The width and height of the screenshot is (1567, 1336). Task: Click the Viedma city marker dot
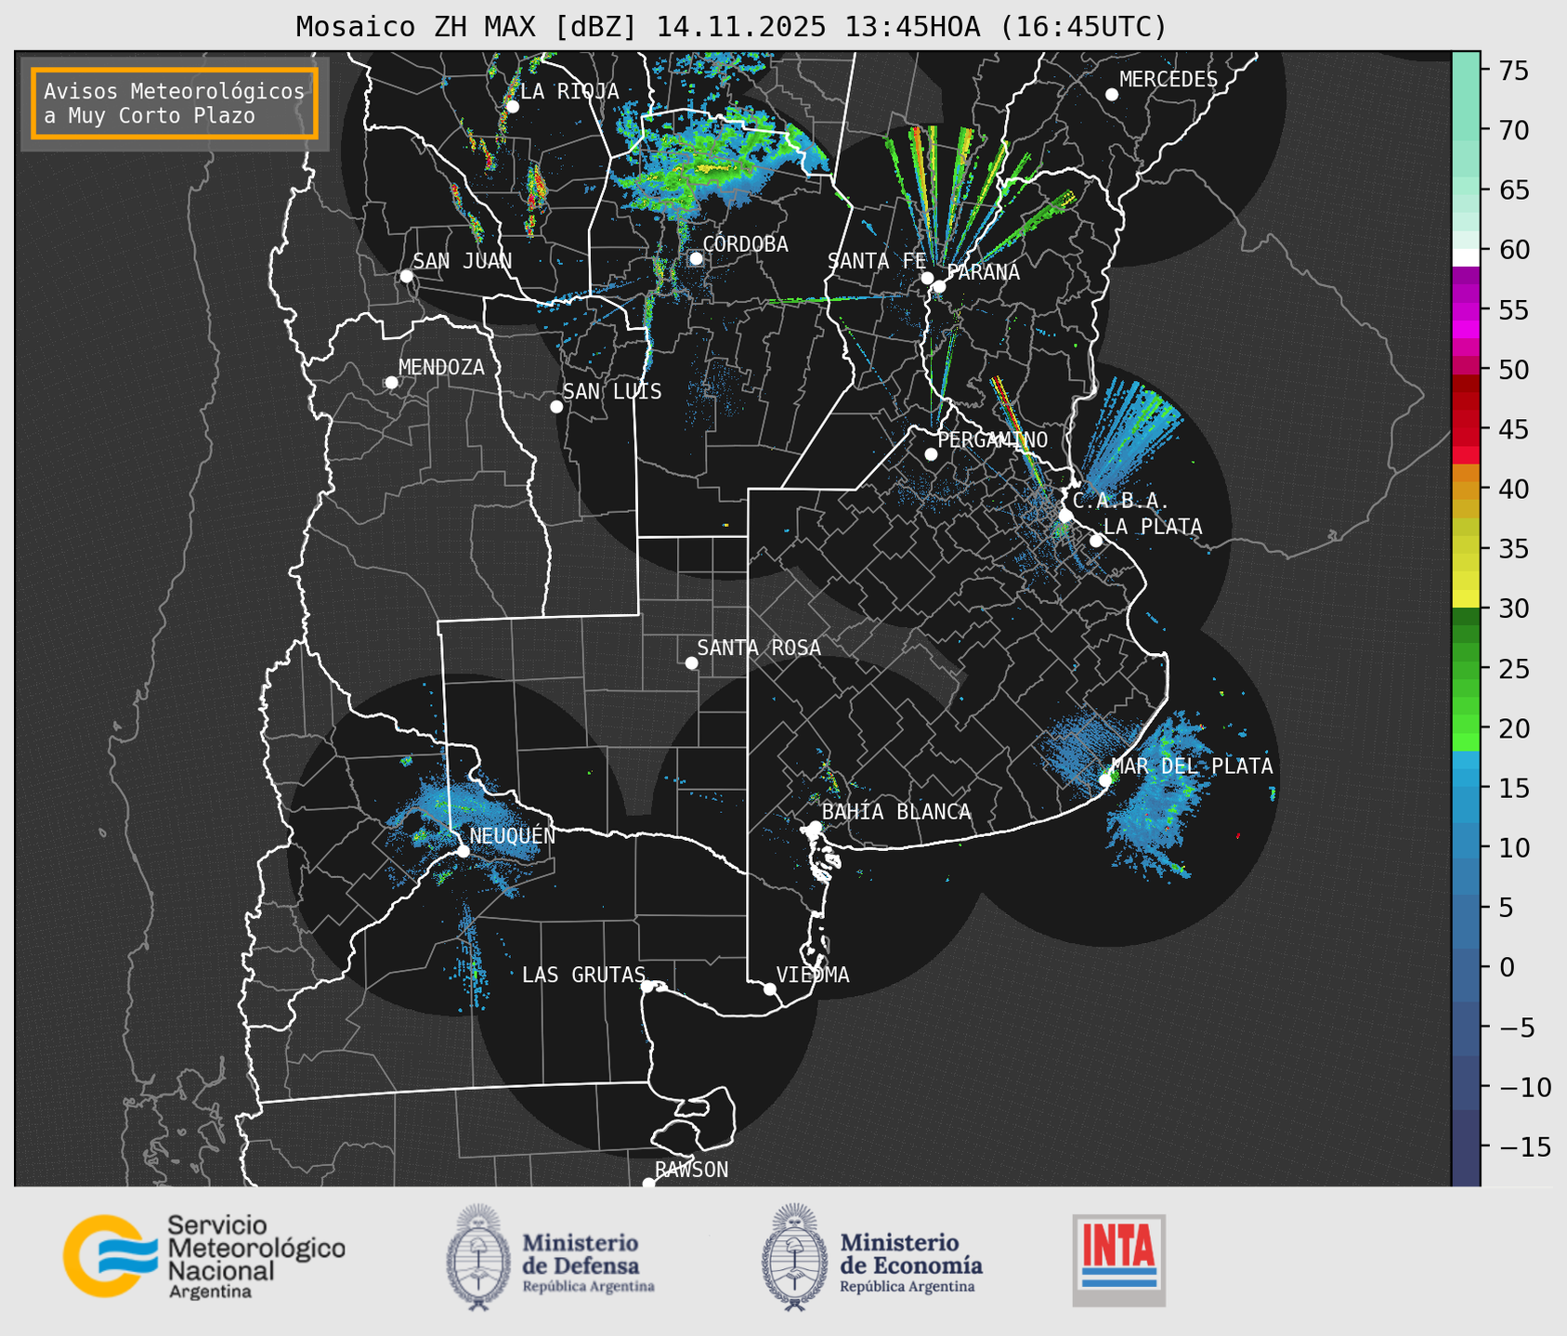pyautogui.click(x=770, y=989)
